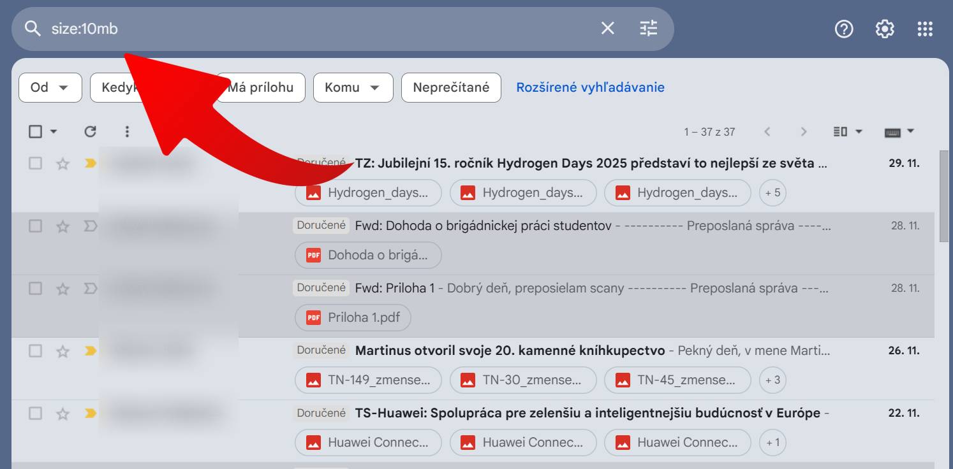Open the Dohoda o brigá... PDF attachment
Image resolution: width=953 pixels, height=469 pixels.
[368, 255]
